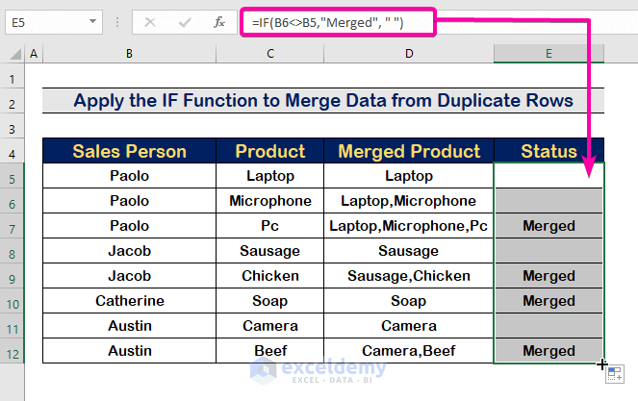638x401 pixels.
Task: Expand the Name Box dropdown arrow
Action: point(92,21)
